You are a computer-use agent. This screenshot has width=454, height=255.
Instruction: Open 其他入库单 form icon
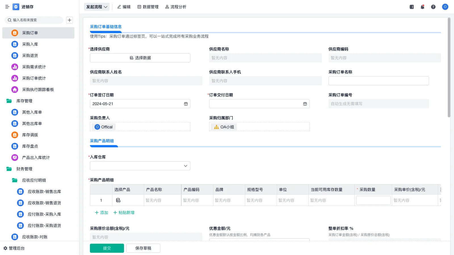click(x=15, y=112)
